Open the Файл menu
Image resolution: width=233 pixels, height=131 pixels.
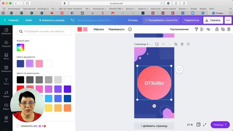(x=29, y=20)
